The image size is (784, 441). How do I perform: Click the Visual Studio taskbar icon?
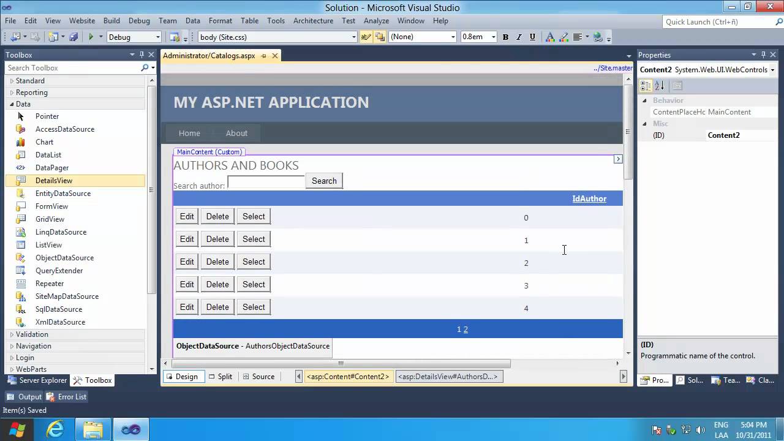pos(130,430)
